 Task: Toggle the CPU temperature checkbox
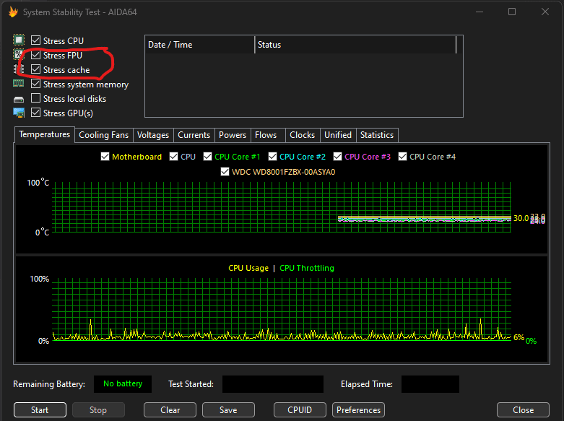tap(174, 157)
